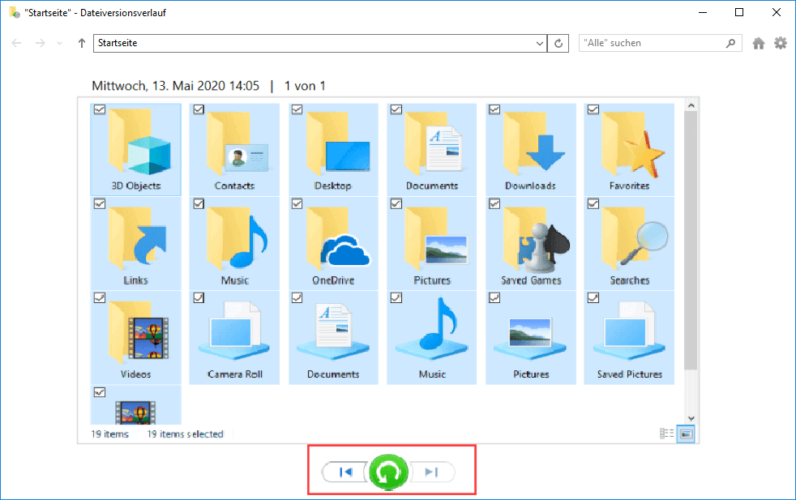This screenshot has height=500, width=796.
Task: Select the Saved Games folder icon
Action: coord(536,238)
